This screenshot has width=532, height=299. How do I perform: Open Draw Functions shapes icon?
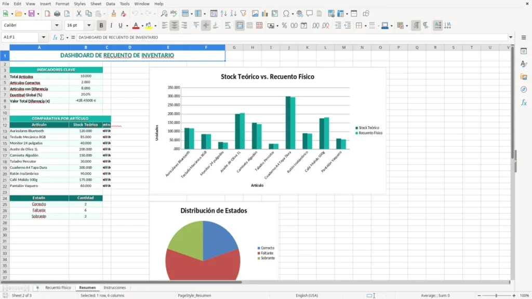click(x=366, y=13)
